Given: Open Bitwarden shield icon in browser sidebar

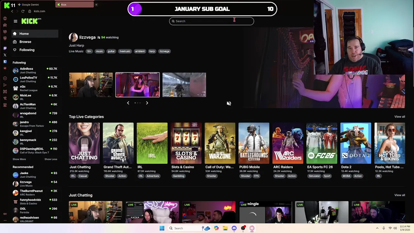Looking at the screenshot, I should (5, 61).
